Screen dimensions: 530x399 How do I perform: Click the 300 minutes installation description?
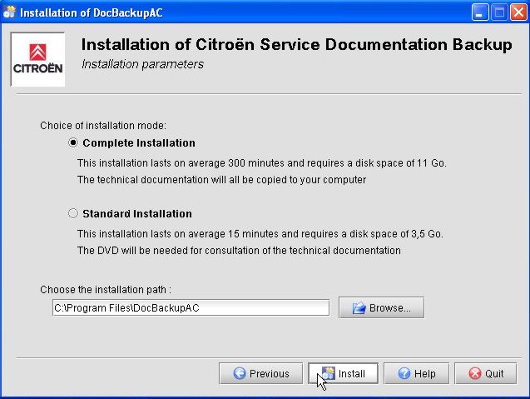click(x=261, y=163)
